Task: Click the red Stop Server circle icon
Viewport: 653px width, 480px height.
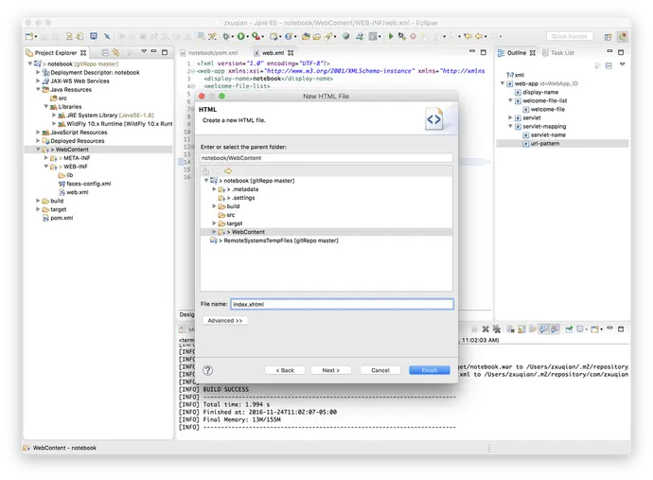Action: click(x=413, y=36)
